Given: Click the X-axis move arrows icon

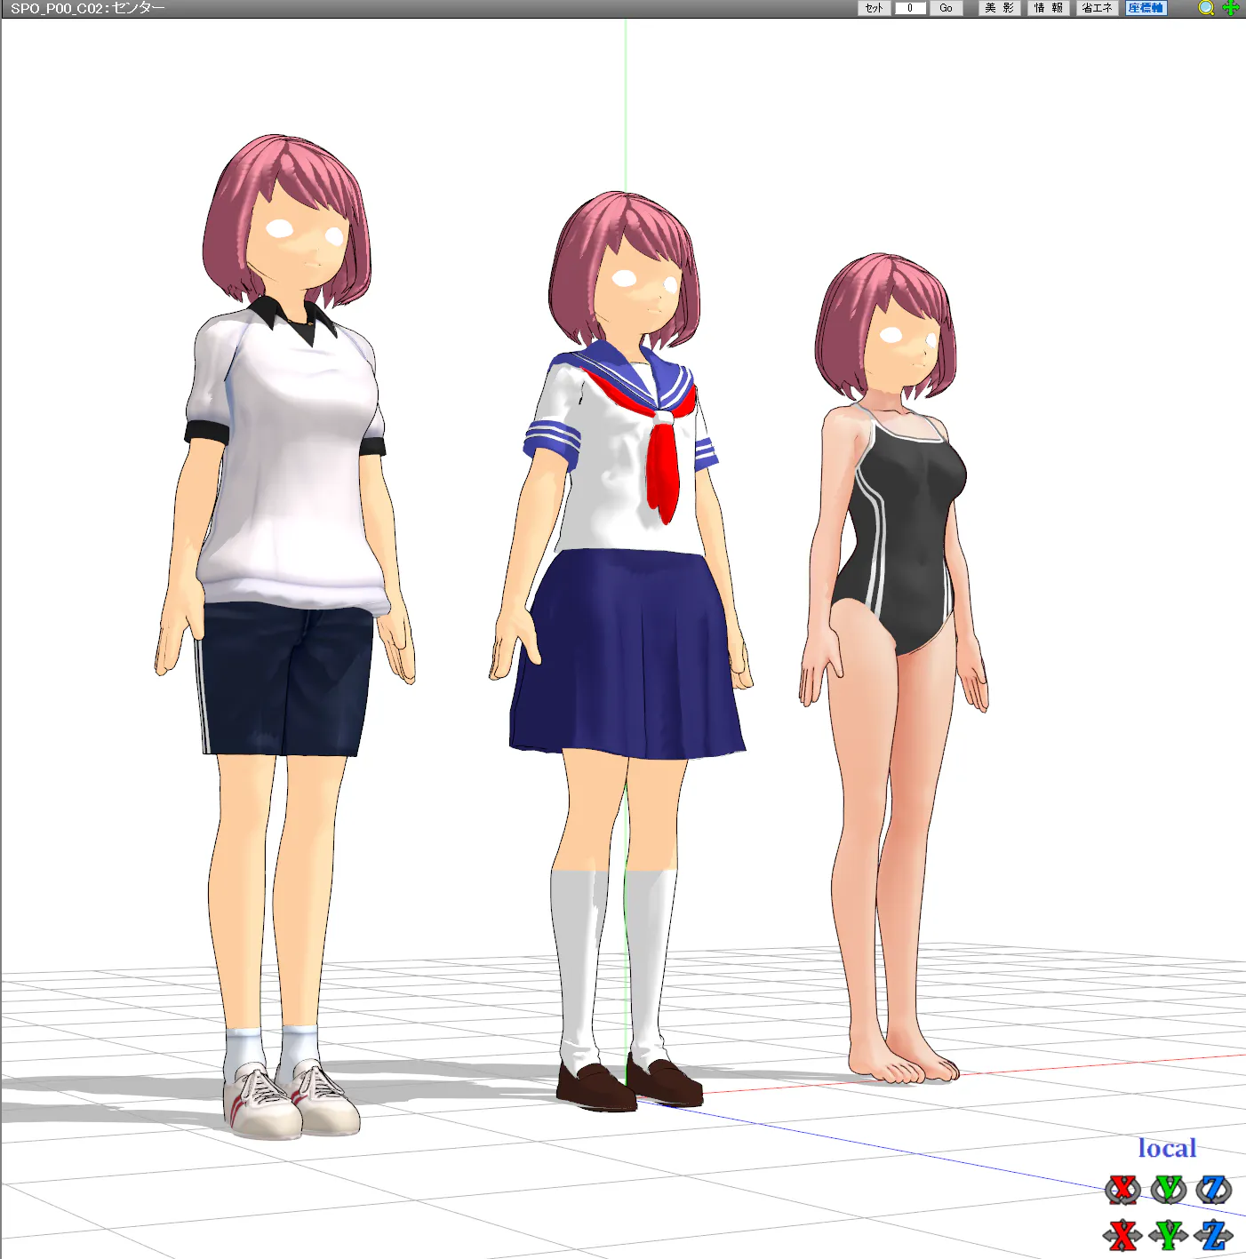Looking at the screenshot, I should click(x=1122, y=1235).
